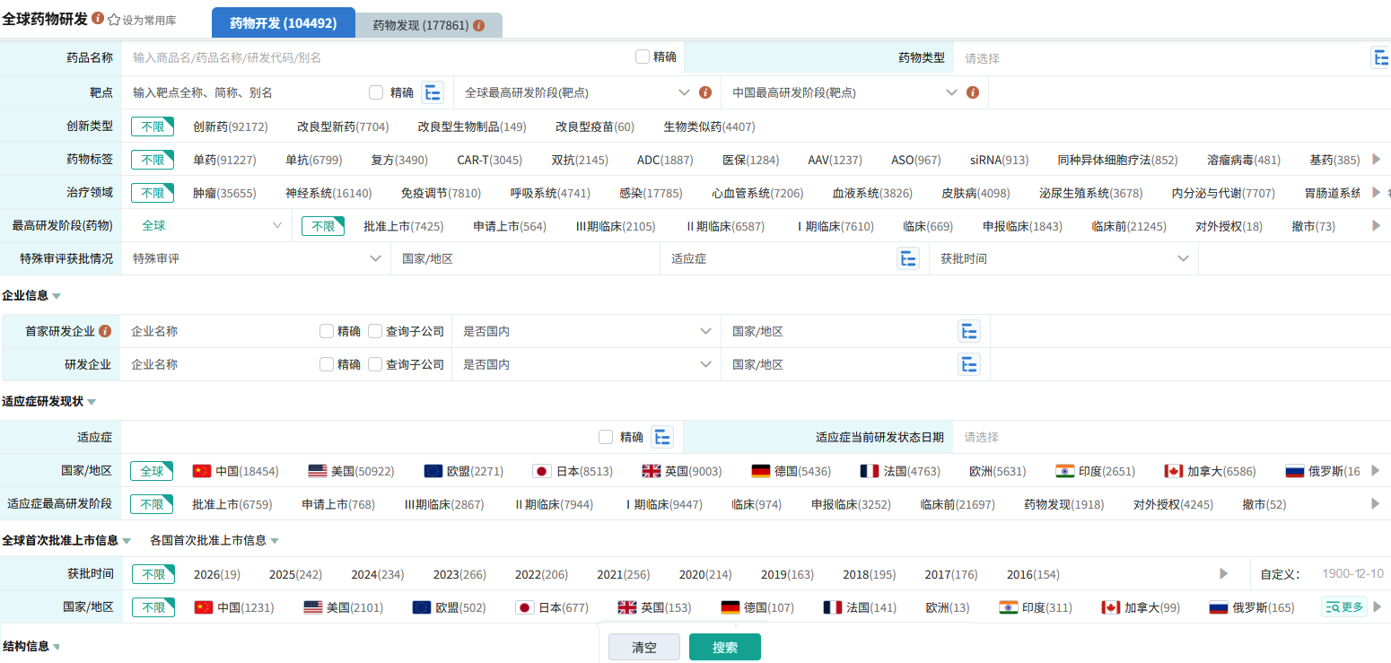This screenshot has height=663, width=1391.
Task: Tick 查询子公司 checkbox for 首家研发企业
Action: 375,331
